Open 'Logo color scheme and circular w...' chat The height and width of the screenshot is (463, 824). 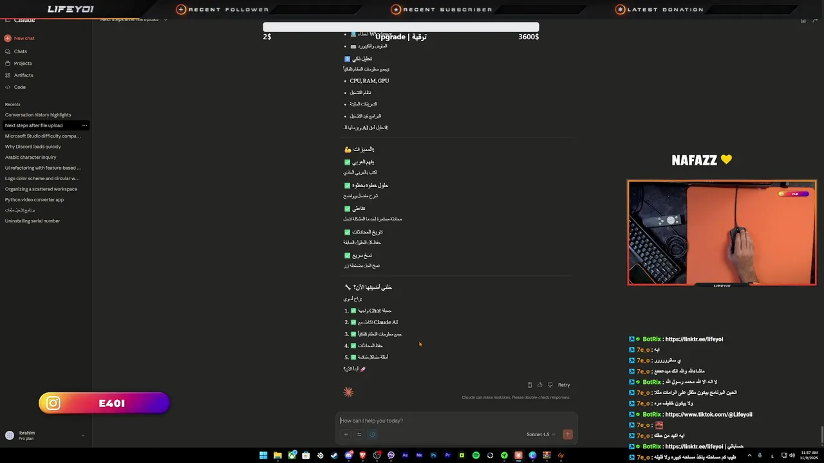(42, 178)
